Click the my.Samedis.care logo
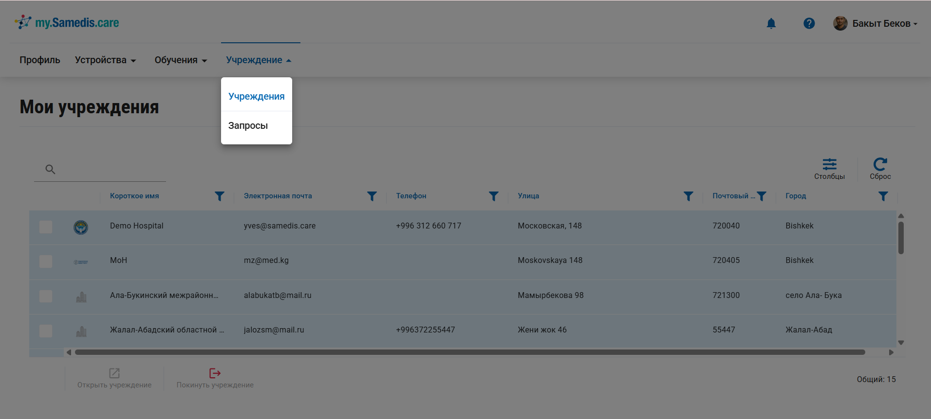931x419 pixels. (67, 22)
